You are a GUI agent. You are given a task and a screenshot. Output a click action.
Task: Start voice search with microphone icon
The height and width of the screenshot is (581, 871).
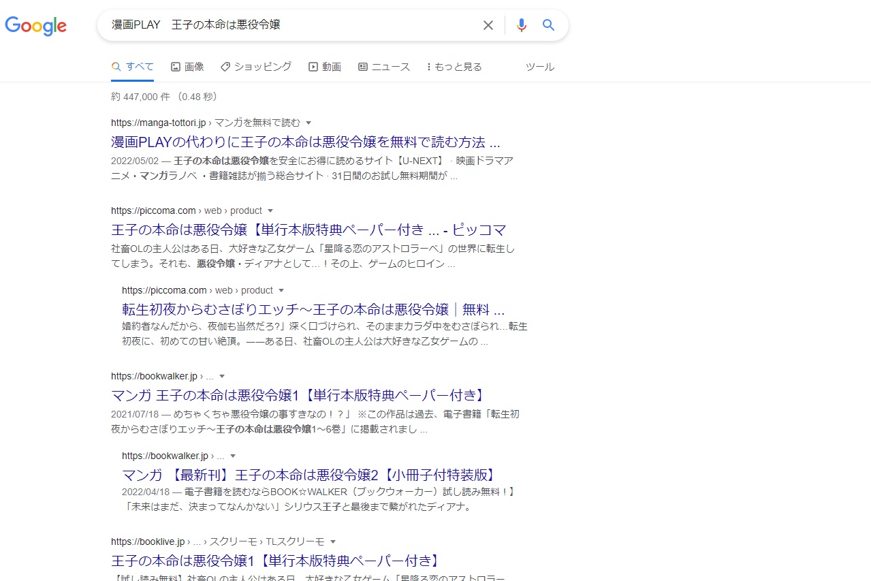(x=522, y=25)
